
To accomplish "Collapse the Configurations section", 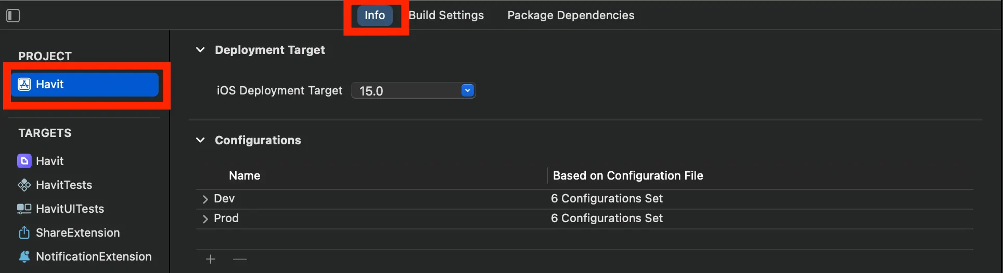I will pyautogui.click(x=200, y=140).
